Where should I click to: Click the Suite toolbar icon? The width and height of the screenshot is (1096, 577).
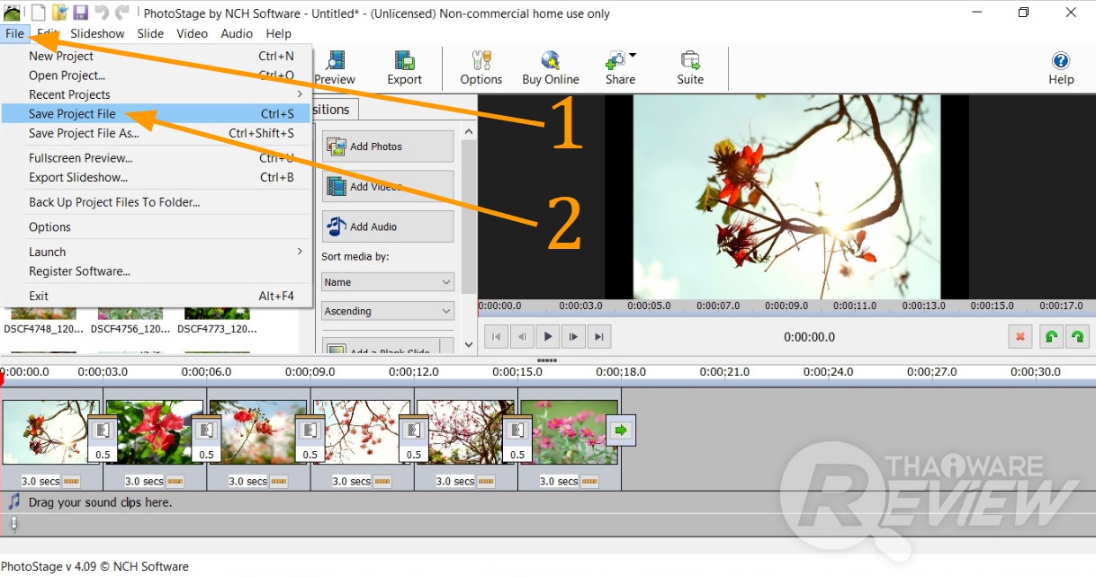[690, 60]
